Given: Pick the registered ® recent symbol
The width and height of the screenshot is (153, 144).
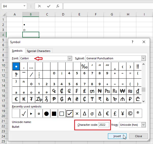Looking at the screenshot, I should [x=138, y=113].
